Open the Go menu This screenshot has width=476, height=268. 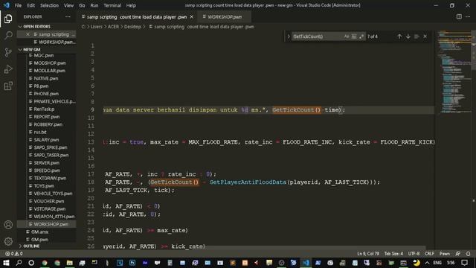[82, 5]
